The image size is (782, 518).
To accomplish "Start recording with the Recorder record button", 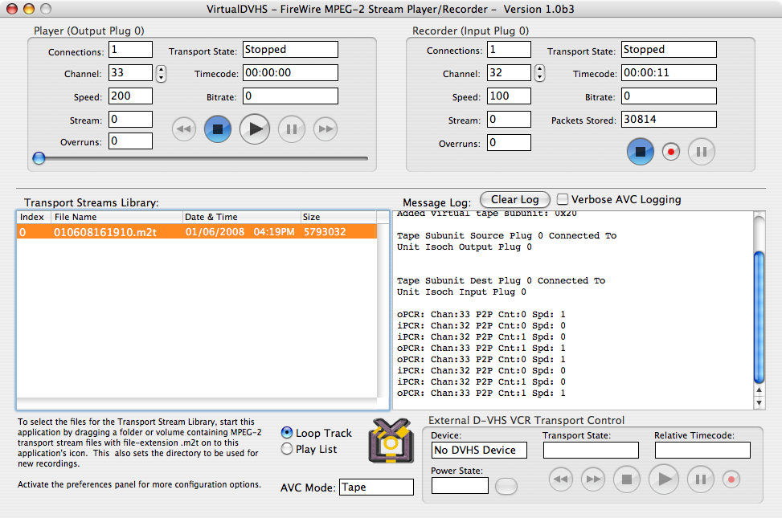I will [x=671, y=152].
